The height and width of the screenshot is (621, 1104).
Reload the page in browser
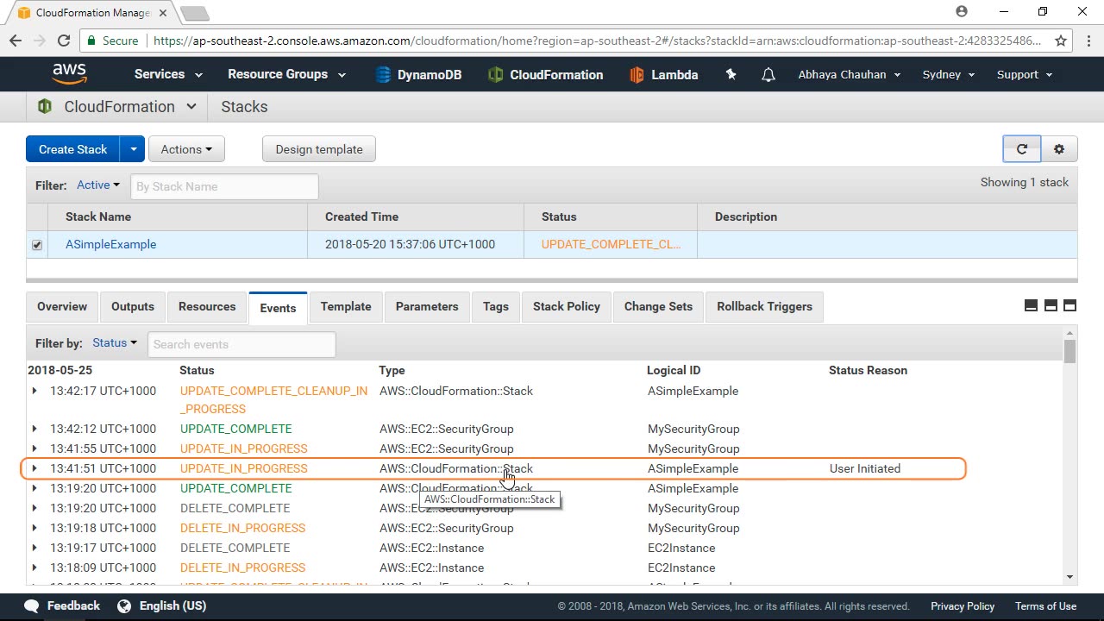coord(63,41)
